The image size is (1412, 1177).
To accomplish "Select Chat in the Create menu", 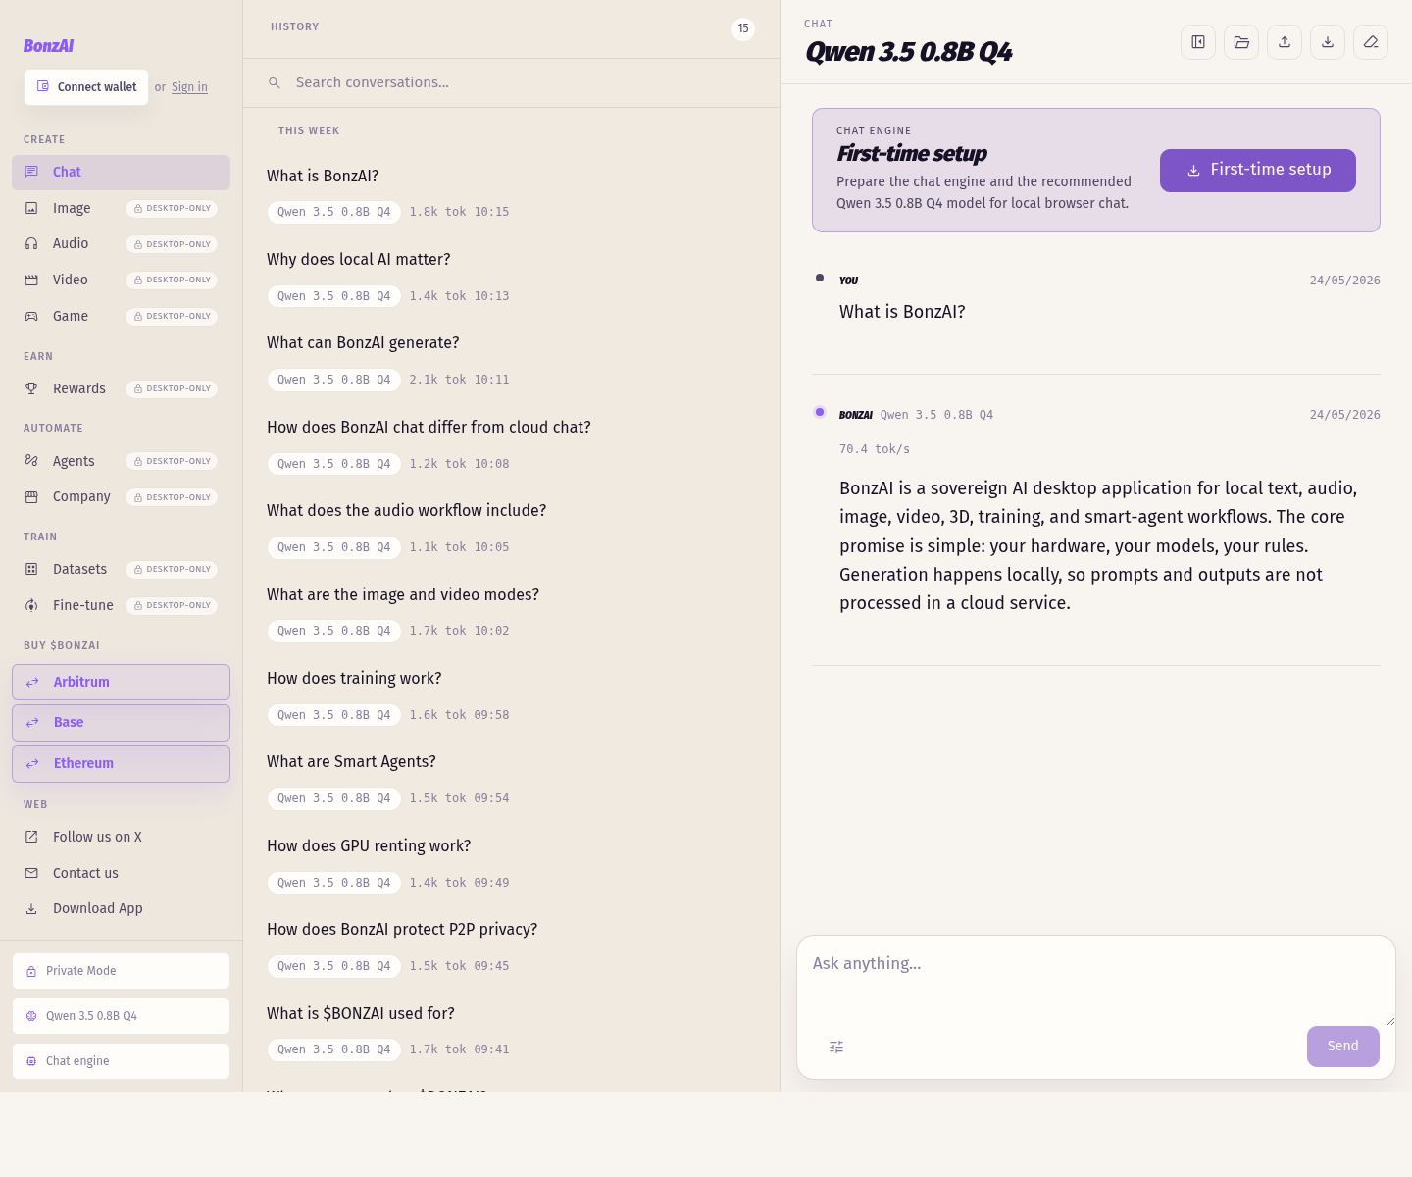I will 121,172.
